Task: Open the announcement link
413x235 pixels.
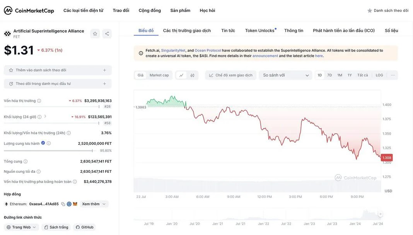Action: click(x=265, y=56)
